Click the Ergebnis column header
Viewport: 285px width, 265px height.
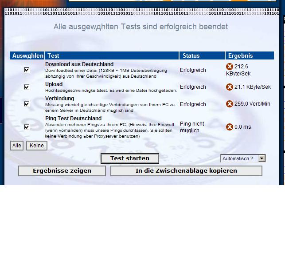[x=240, y=56]
